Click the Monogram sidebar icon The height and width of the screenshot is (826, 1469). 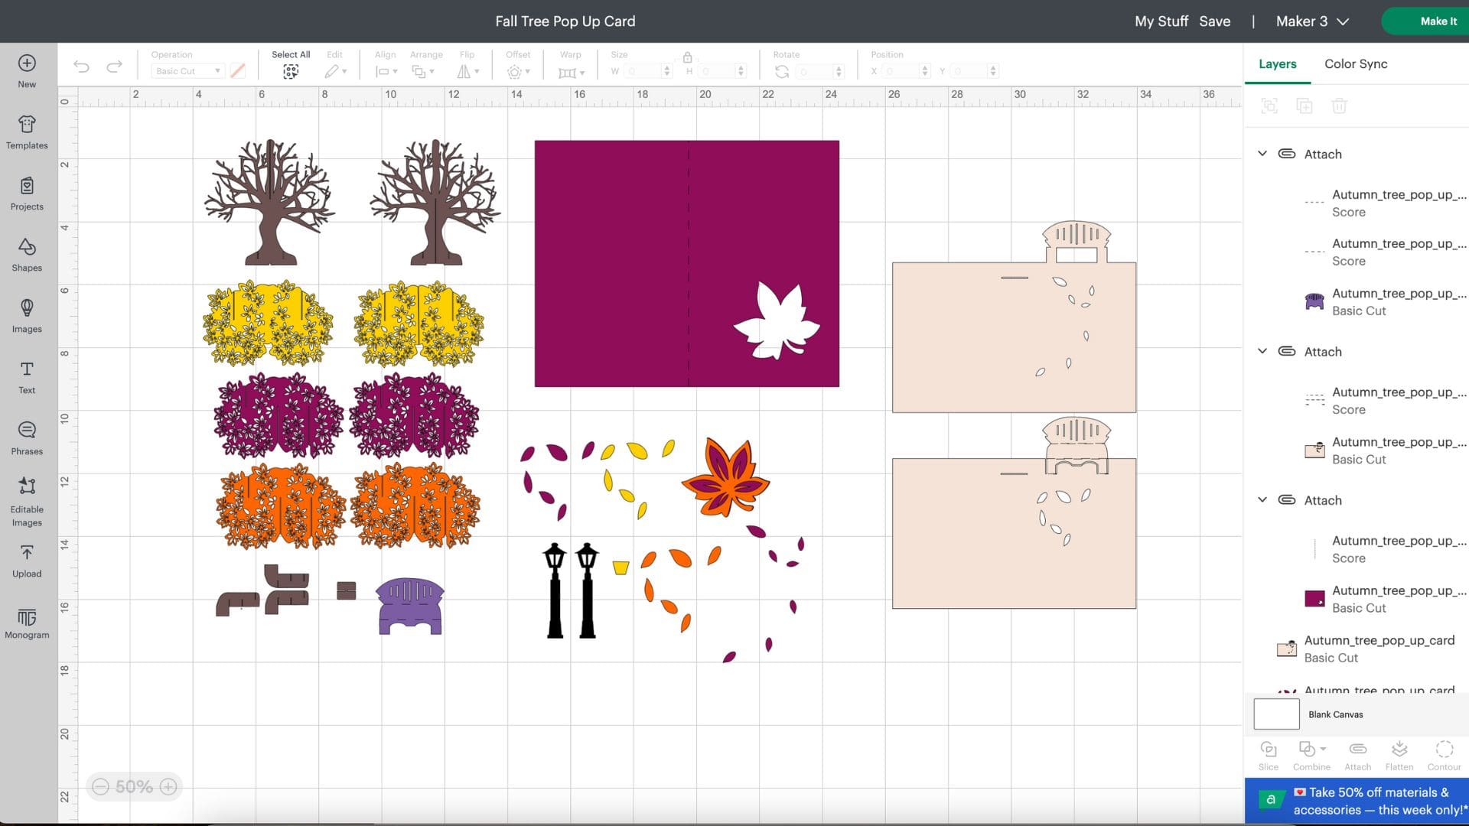(x=27, y=622)
